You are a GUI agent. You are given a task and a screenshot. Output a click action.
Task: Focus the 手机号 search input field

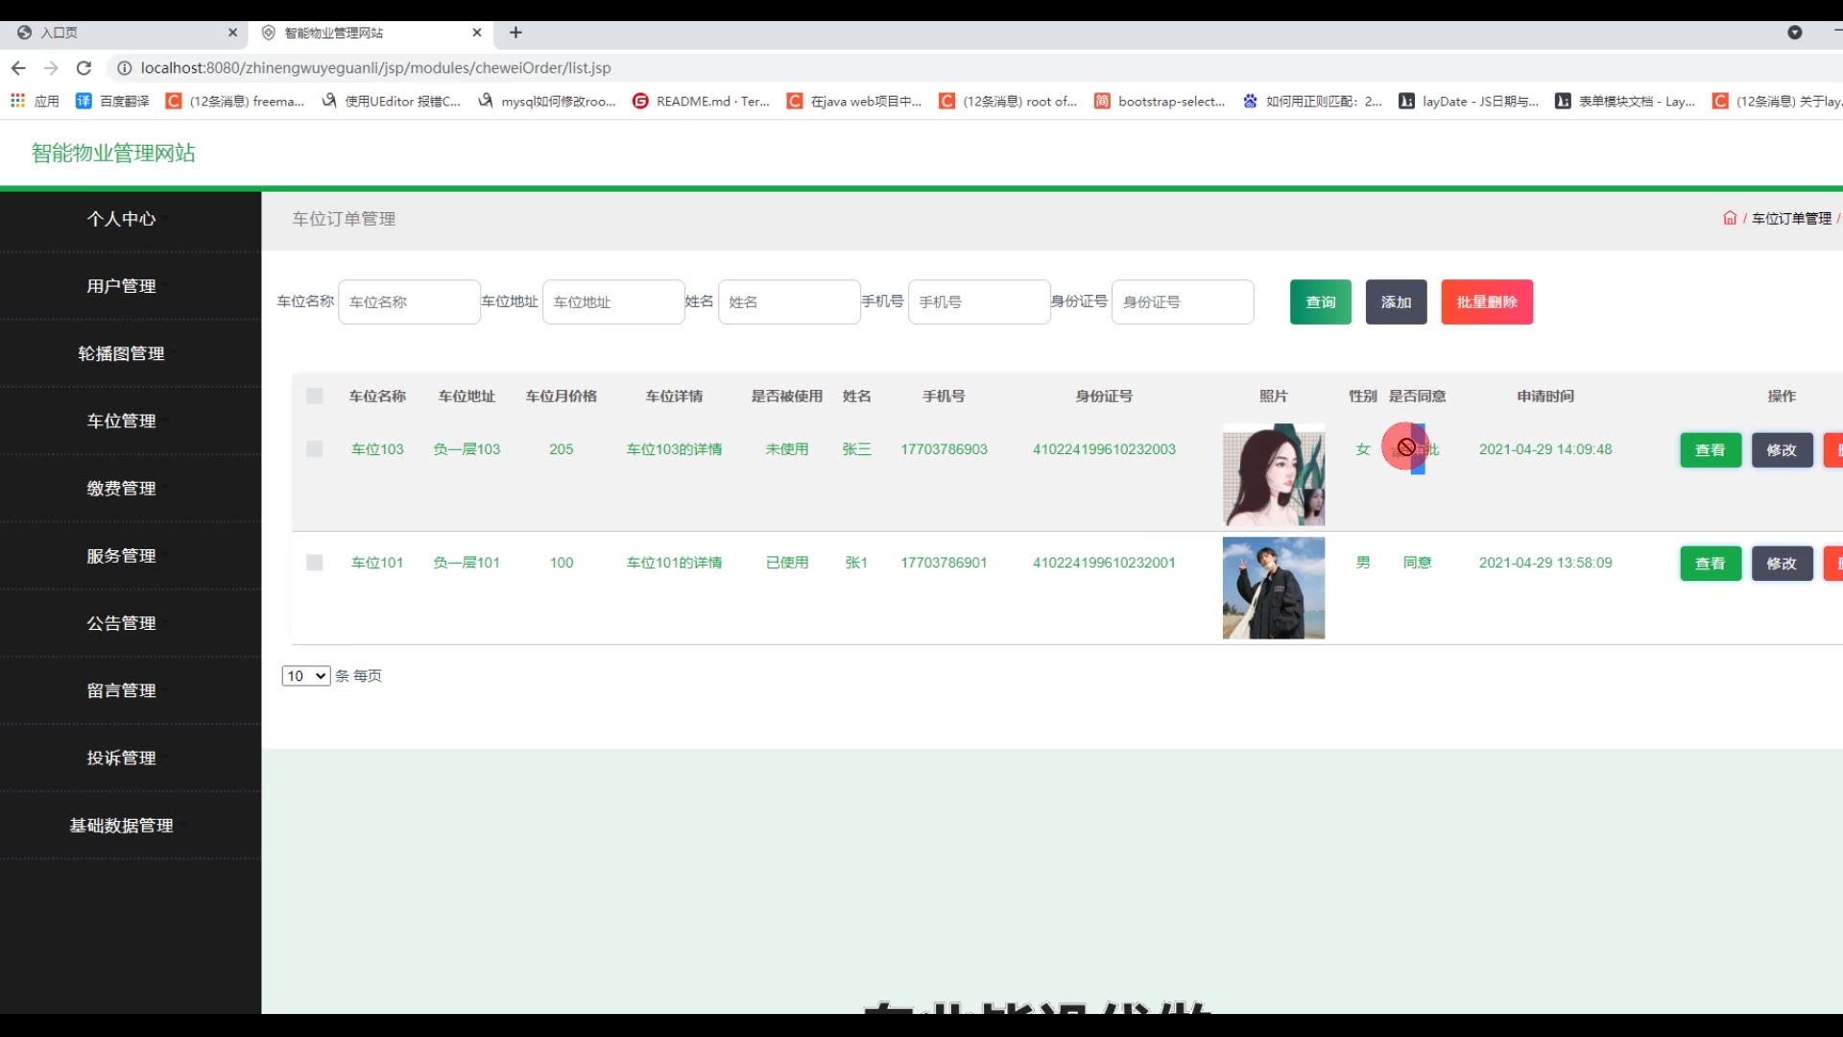coord(978,301)
